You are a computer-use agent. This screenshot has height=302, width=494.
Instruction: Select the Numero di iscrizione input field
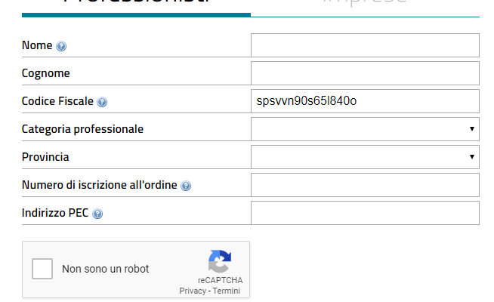tap(365, 185)
